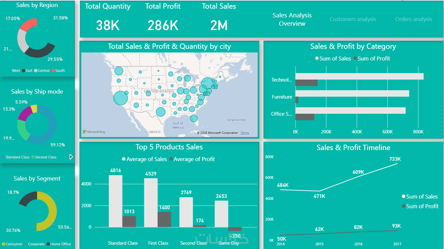Switch to Orders analysis page
Image resolution: width=444 pixels, height=249 pixels.
(x=413, y=19)
